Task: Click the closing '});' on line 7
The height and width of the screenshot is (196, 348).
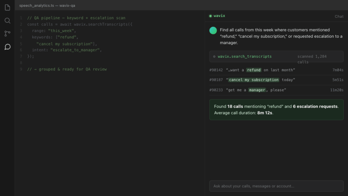Action: [31, 56]
